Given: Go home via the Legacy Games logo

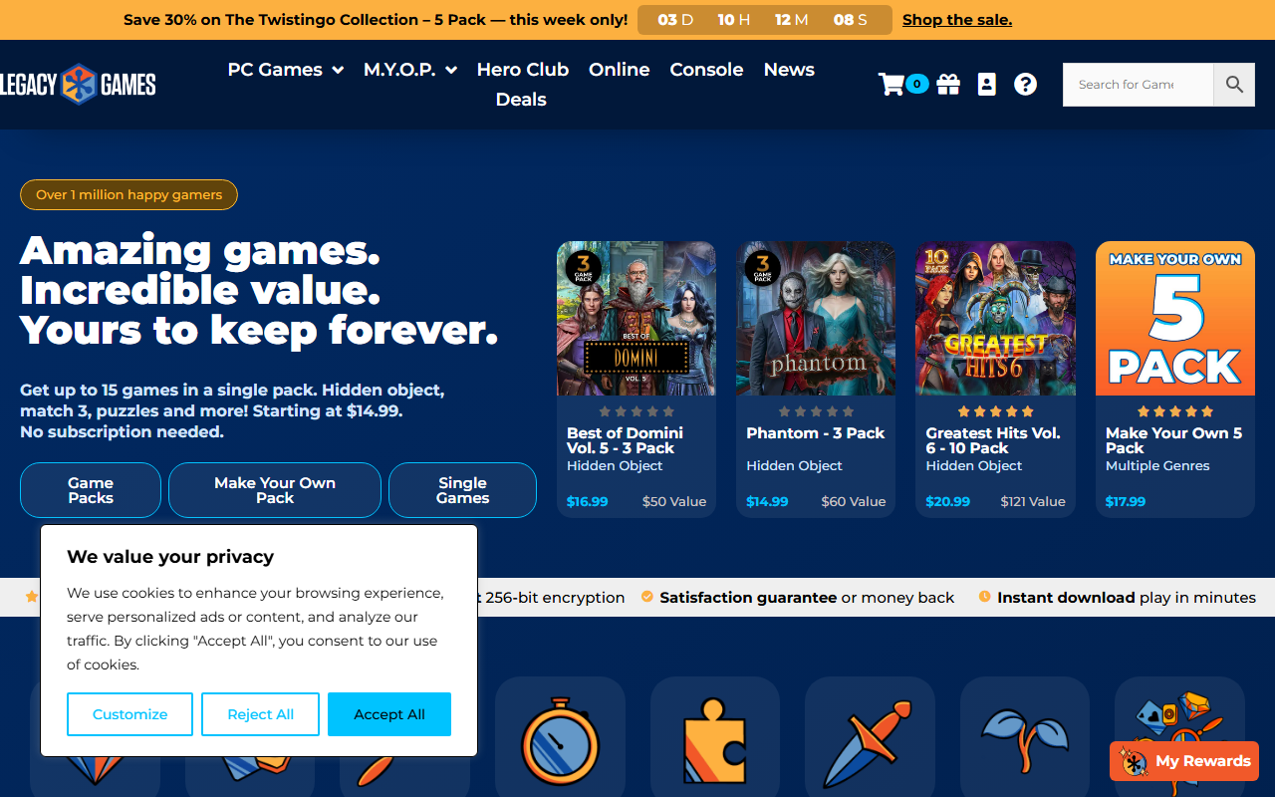Looking at the screenshot, I should click(78, 85).
